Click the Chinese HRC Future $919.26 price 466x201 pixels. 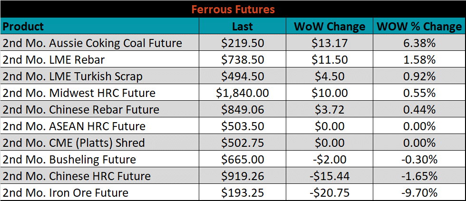point(243,176)
